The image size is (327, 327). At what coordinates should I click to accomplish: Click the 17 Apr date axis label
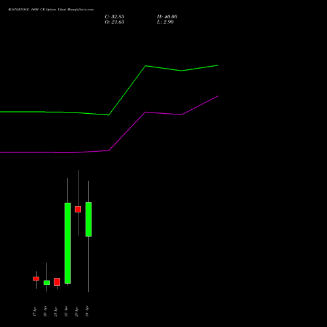pos(35,311)
